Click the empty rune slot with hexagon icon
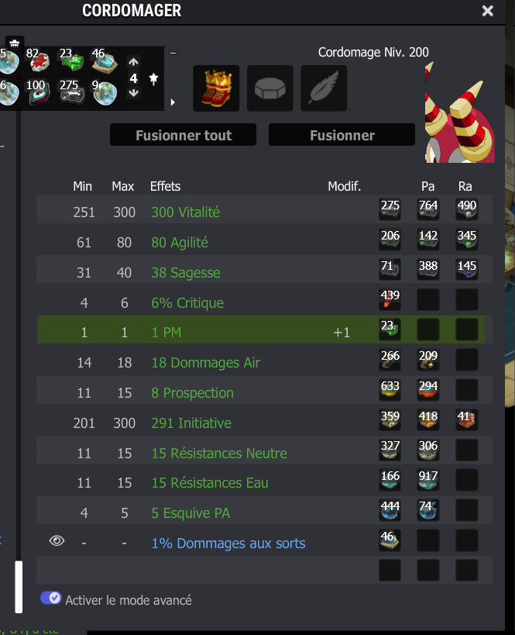This screenshot has width=515, height=635. (270, 88)
